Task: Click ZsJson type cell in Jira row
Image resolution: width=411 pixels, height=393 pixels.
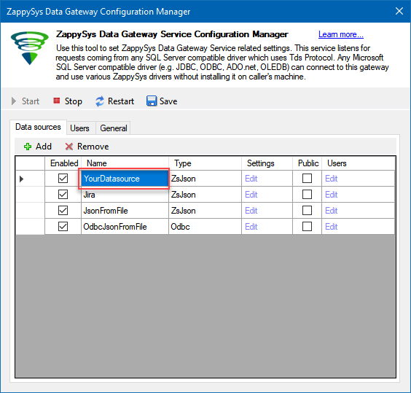Action: coord(205,195)
